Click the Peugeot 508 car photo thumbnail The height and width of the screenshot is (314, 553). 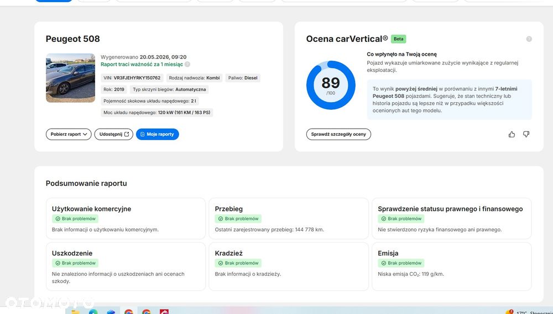[x=71, y=78]
